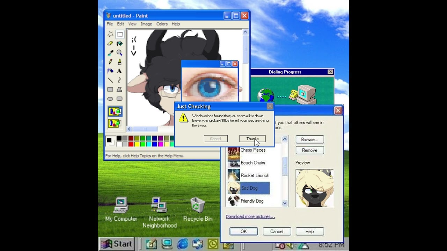Confirm with OK in the picture dialog
Image resolution: width=447 pixels, height=251 pixels.
pos(243,231)
